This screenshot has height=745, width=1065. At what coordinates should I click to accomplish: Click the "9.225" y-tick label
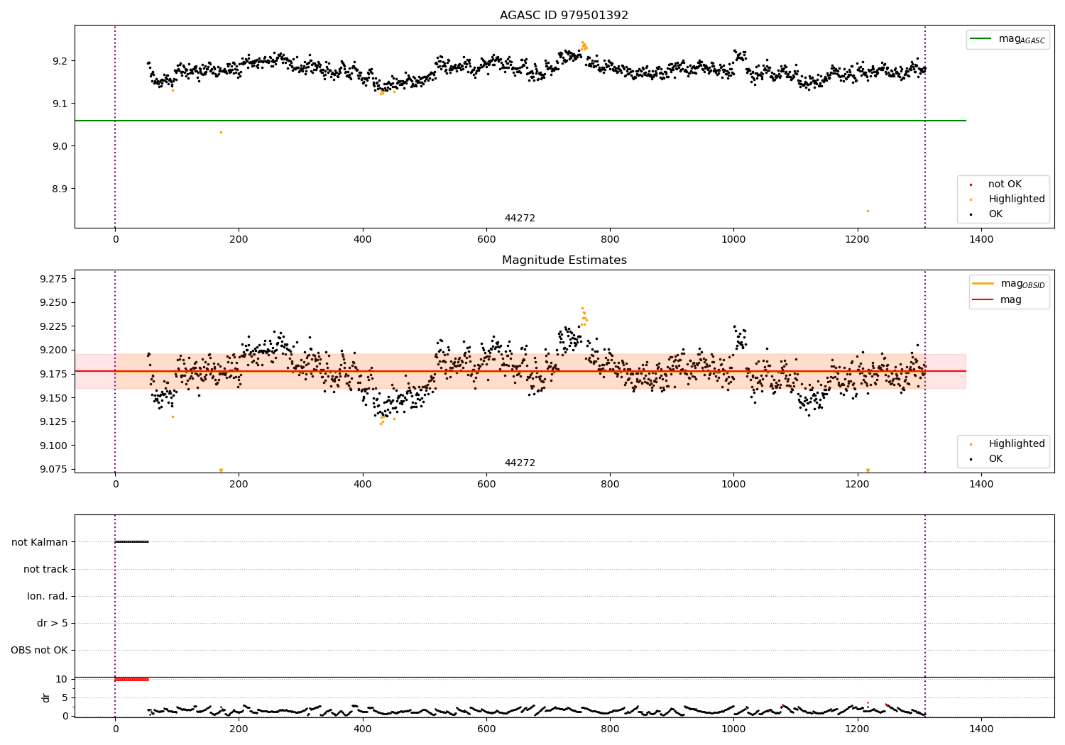point(54,326)
